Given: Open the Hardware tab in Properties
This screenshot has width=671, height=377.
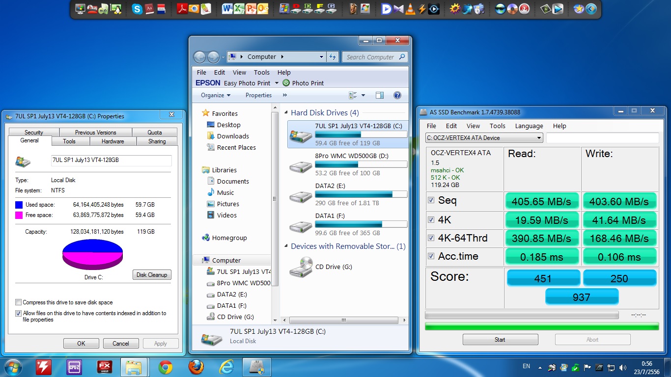Looking at the screenshot, I should 113,141.
